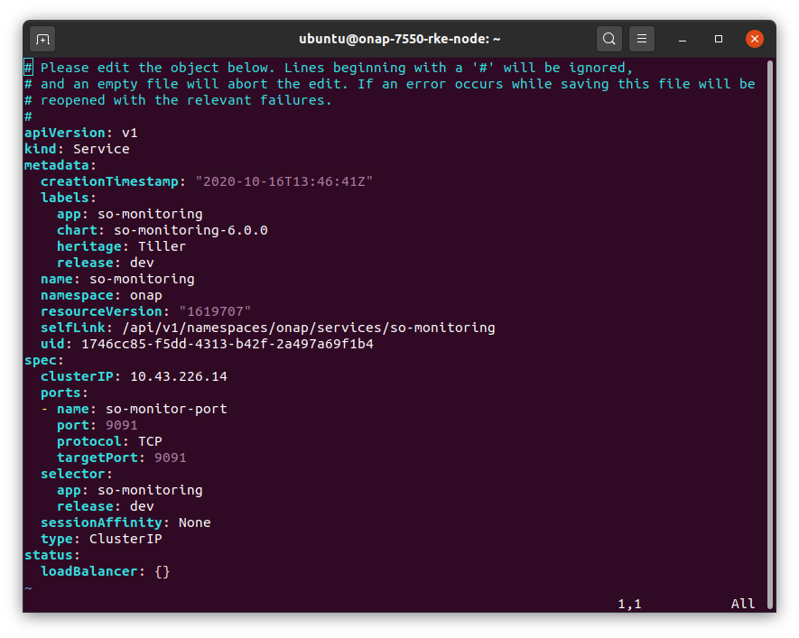Open a new terminal tab
This screenshot has height=638, width=799.
pyautogui.click(x=42, y=39)
